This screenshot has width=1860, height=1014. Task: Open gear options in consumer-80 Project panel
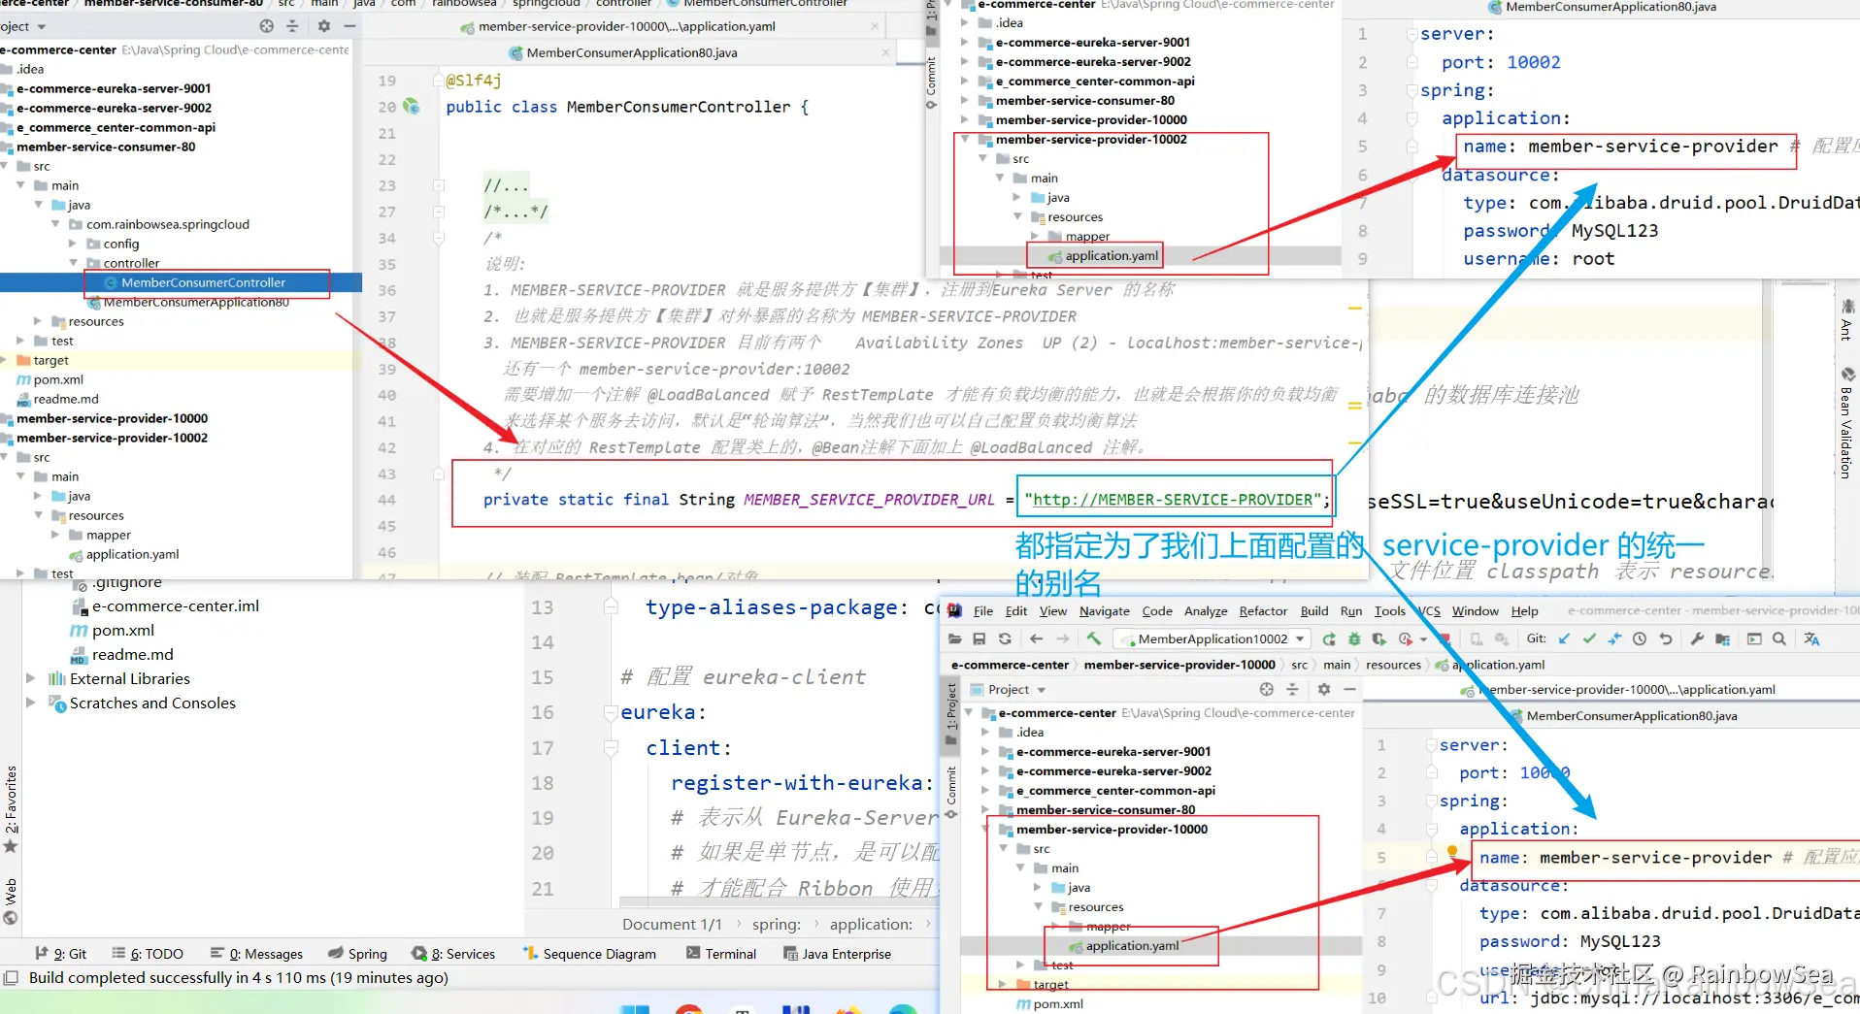click(x=324, y=26)
